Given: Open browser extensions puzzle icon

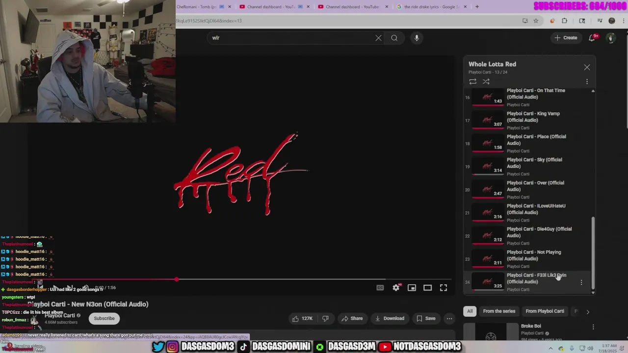Looking at the screenshot, I should click(x=564, y=21).
